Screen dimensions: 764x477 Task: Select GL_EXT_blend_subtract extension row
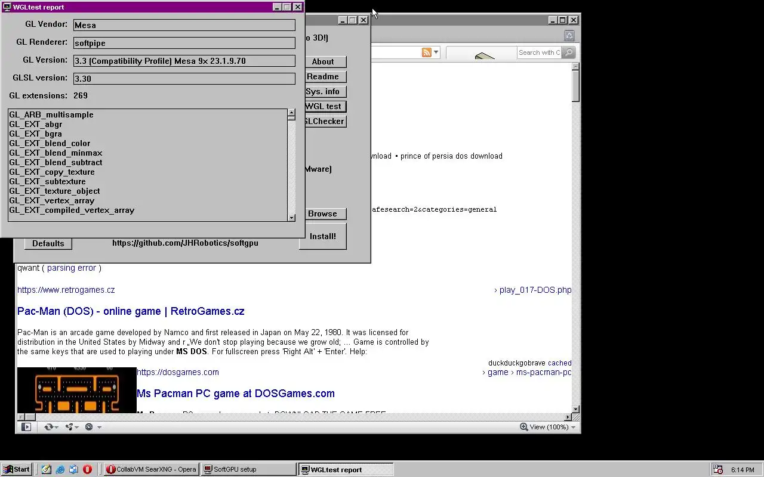click(148, 162)
